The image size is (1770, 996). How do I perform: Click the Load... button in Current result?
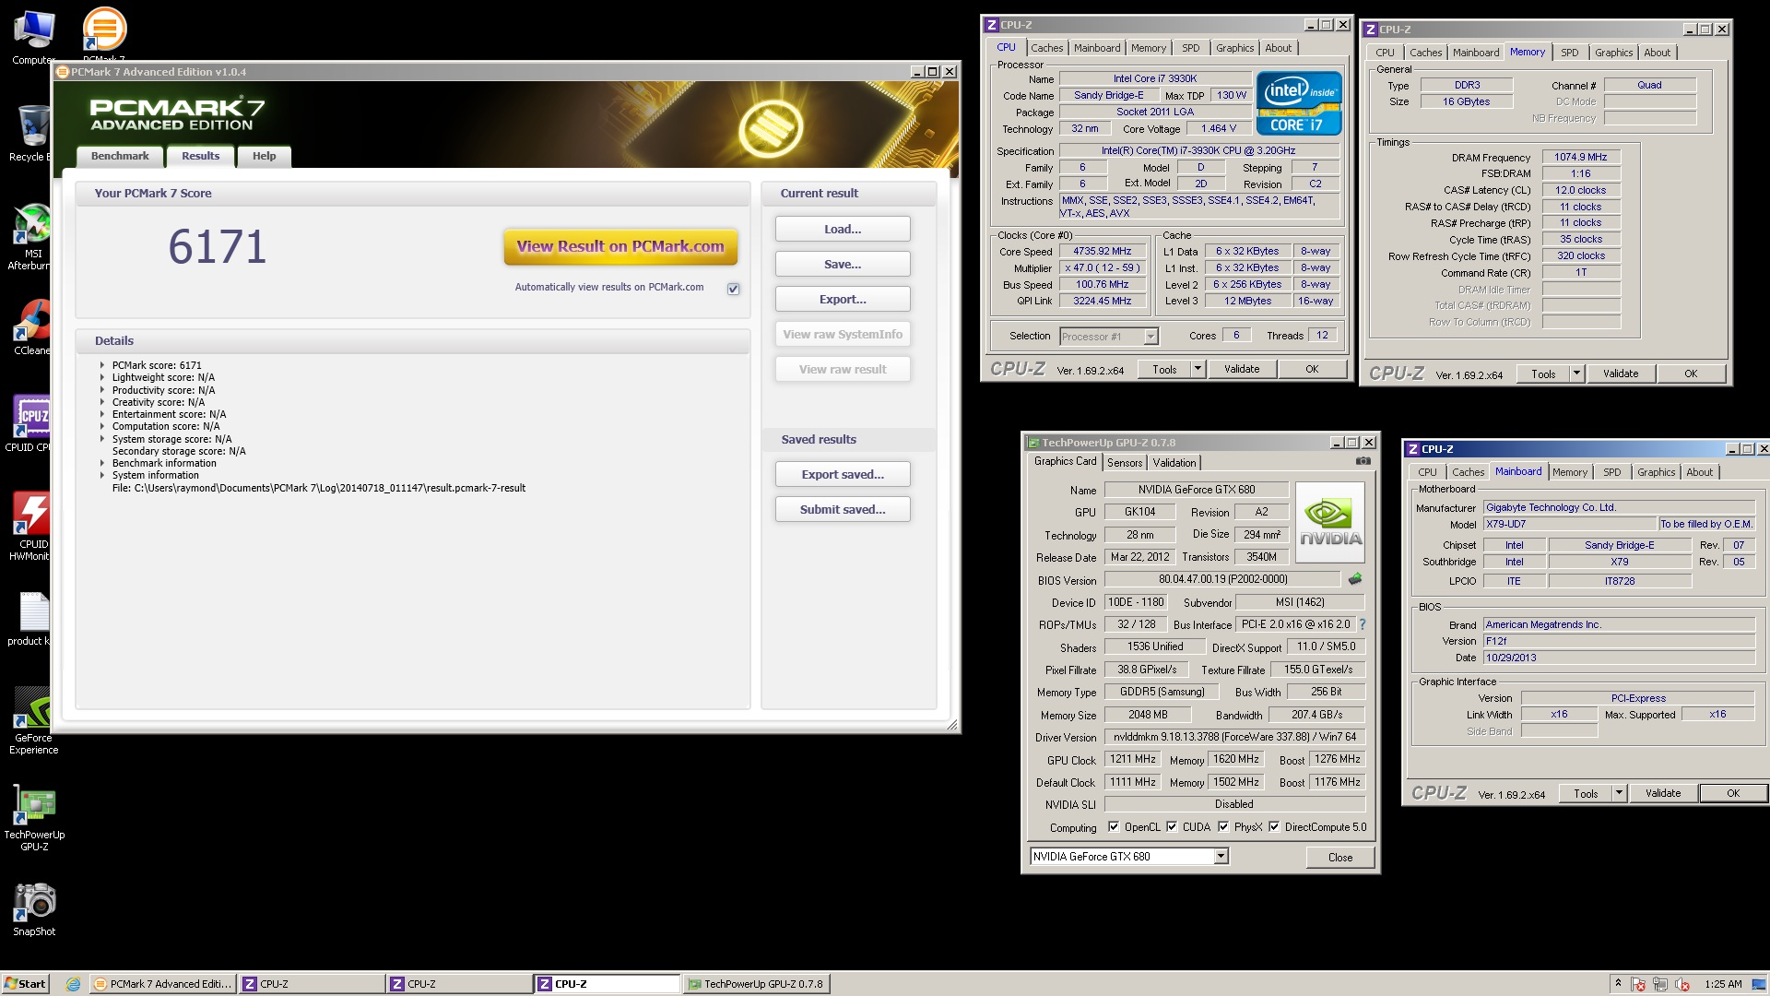coord(843,229)
